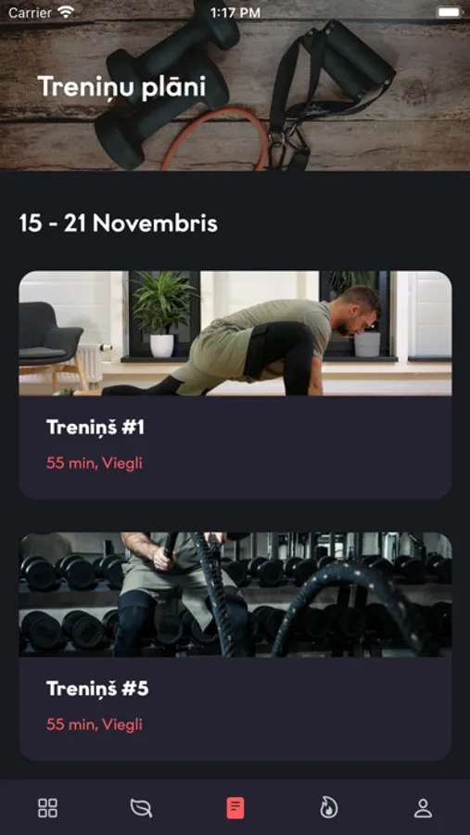Open the Treniņš #1 stretching photo
Screen dimensions: 470x835
(235, 333)
